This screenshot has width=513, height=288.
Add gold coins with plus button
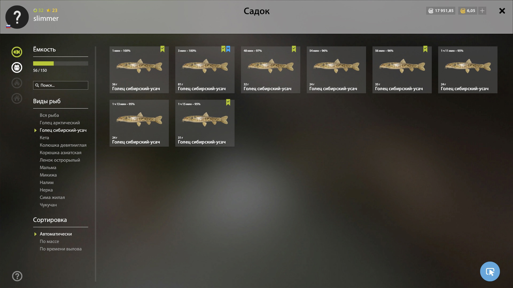(482, 11)
